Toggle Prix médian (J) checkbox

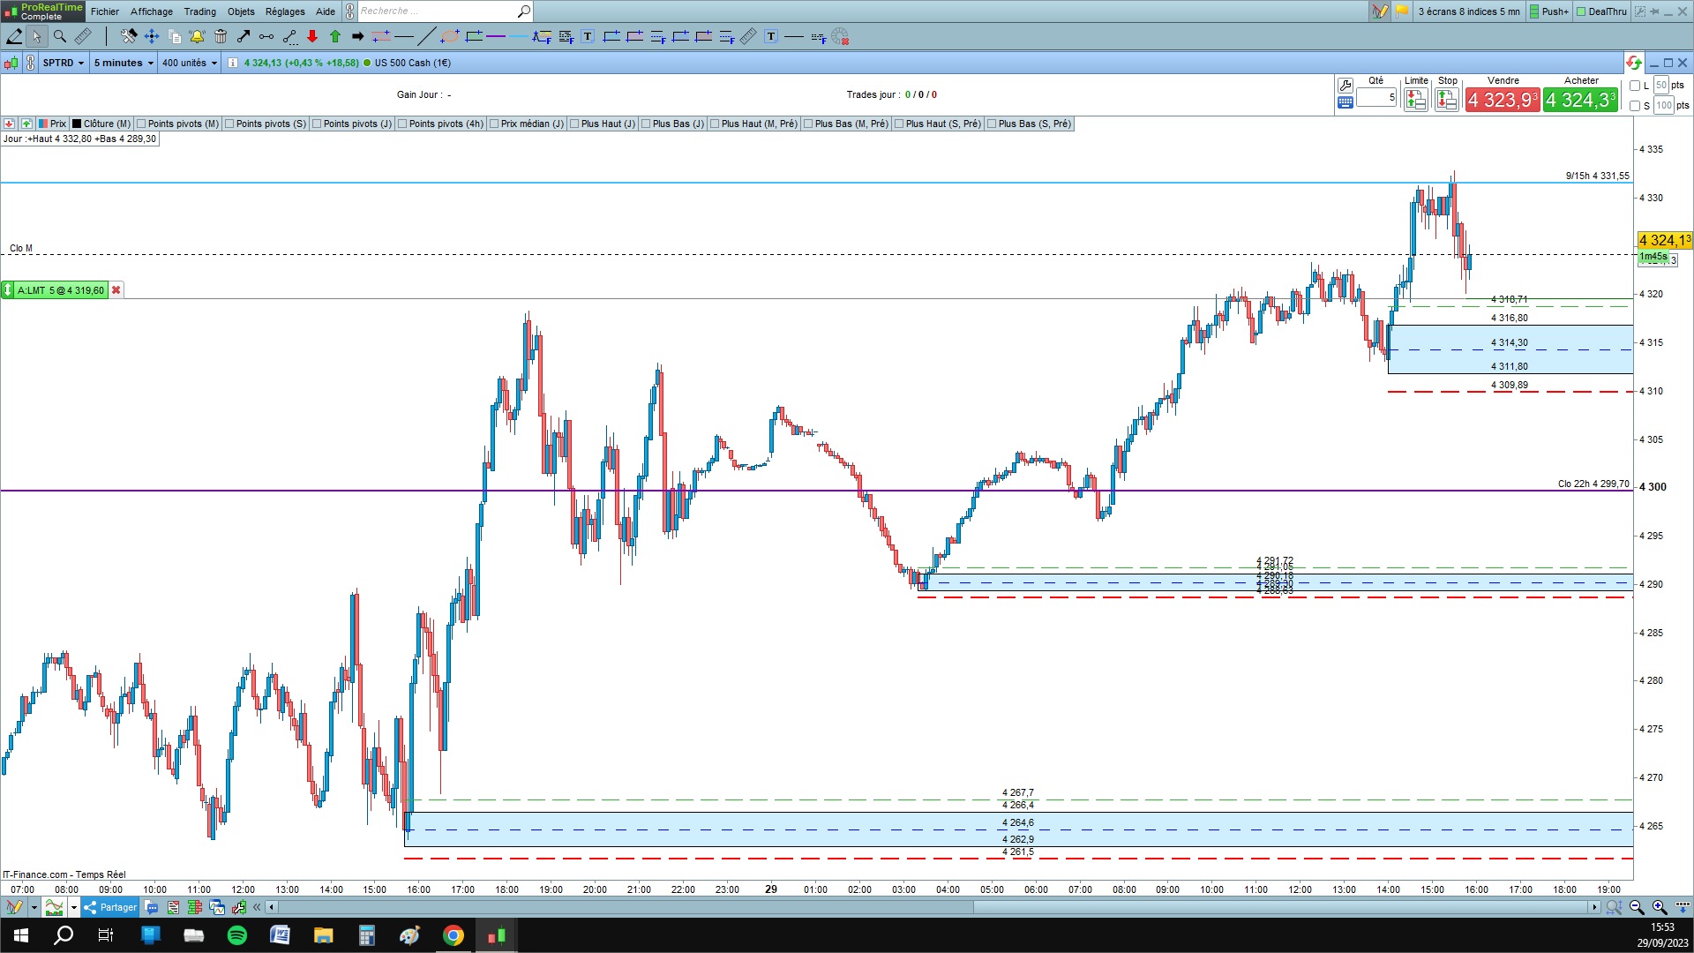[x=494, y=124]
